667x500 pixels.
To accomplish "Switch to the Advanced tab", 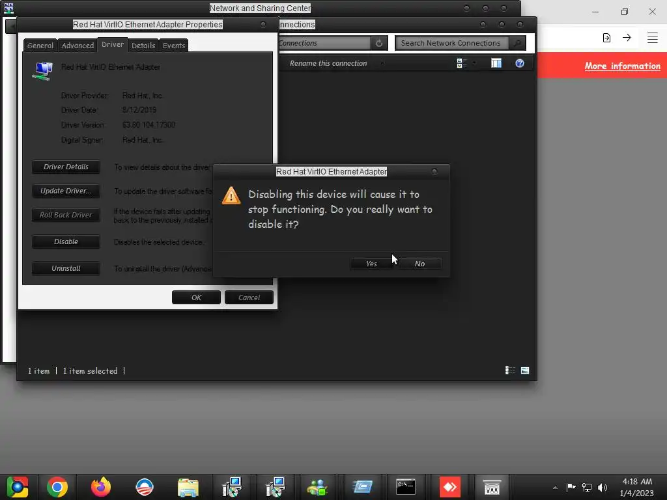I will (x=78, y=46).
